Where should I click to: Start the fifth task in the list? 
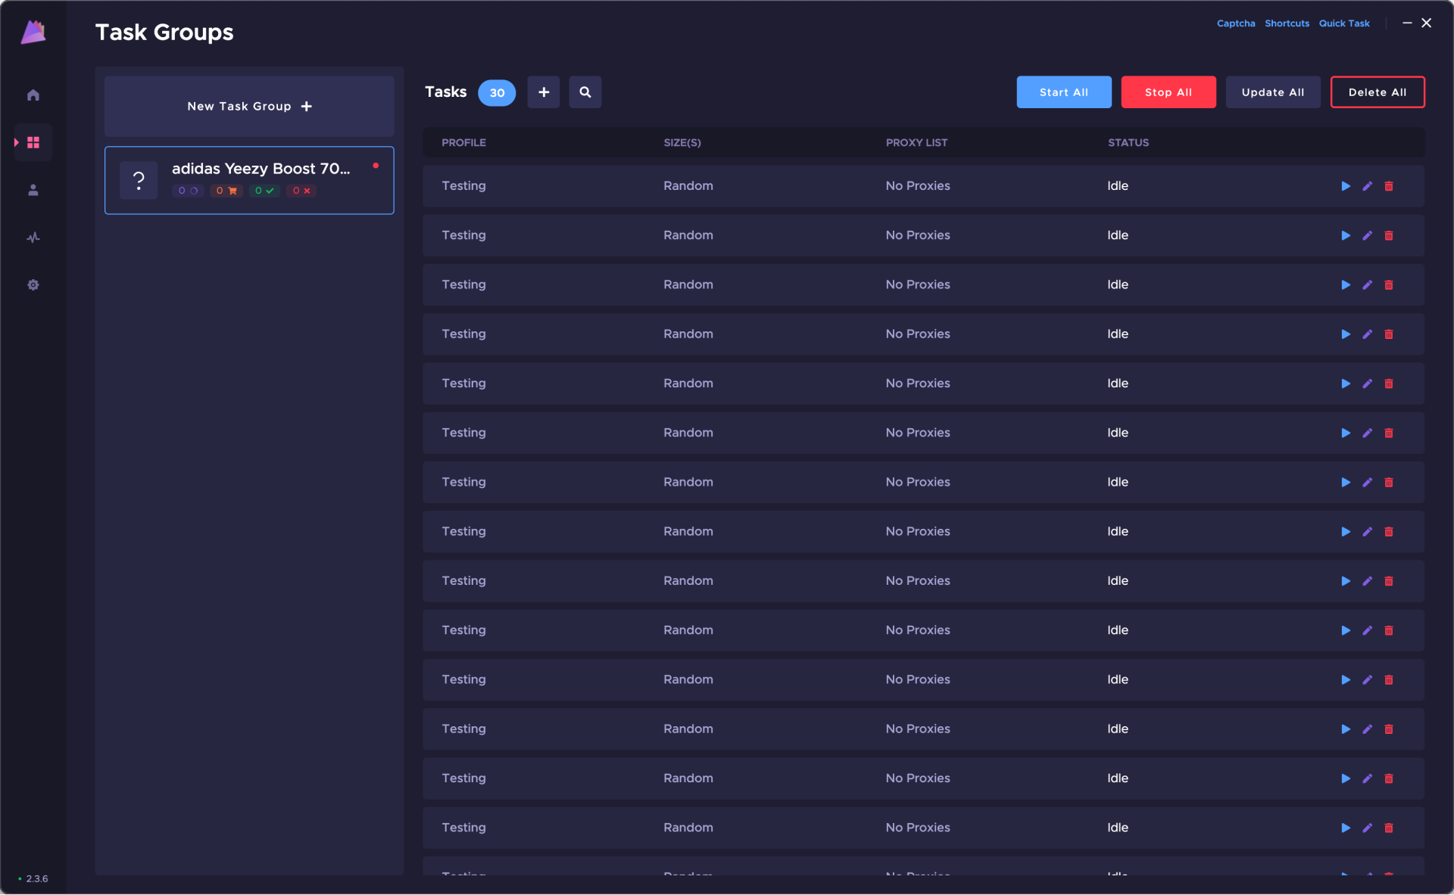tap(1345, 384)
